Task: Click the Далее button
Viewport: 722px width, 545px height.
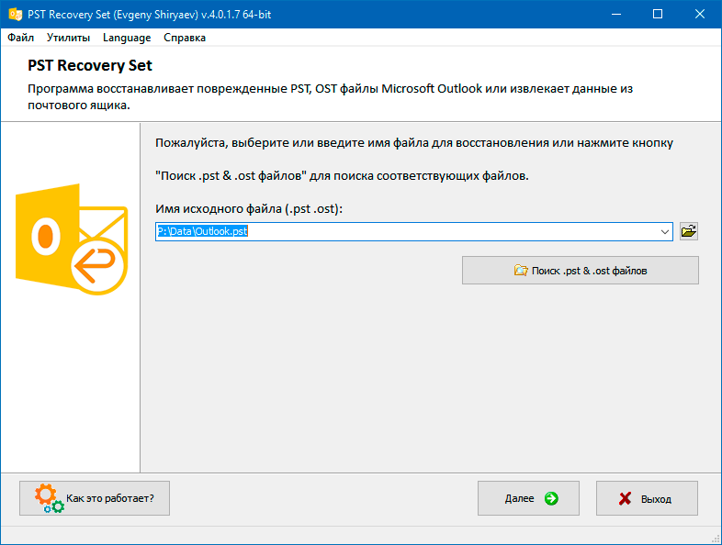Action: (x=528, y=498)
